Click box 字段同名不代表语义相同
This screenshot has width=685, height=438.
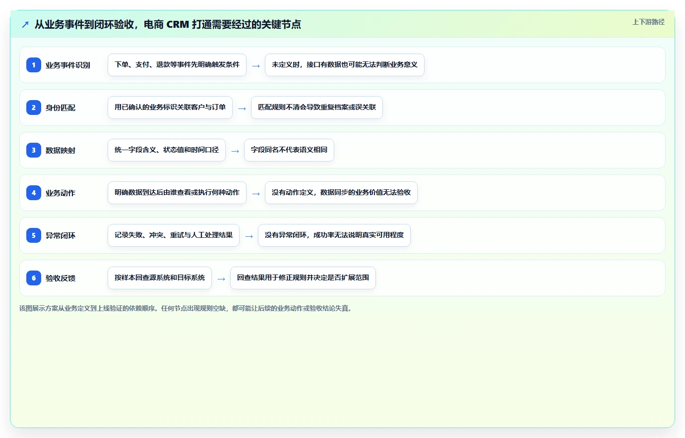[x=289, y=150]
